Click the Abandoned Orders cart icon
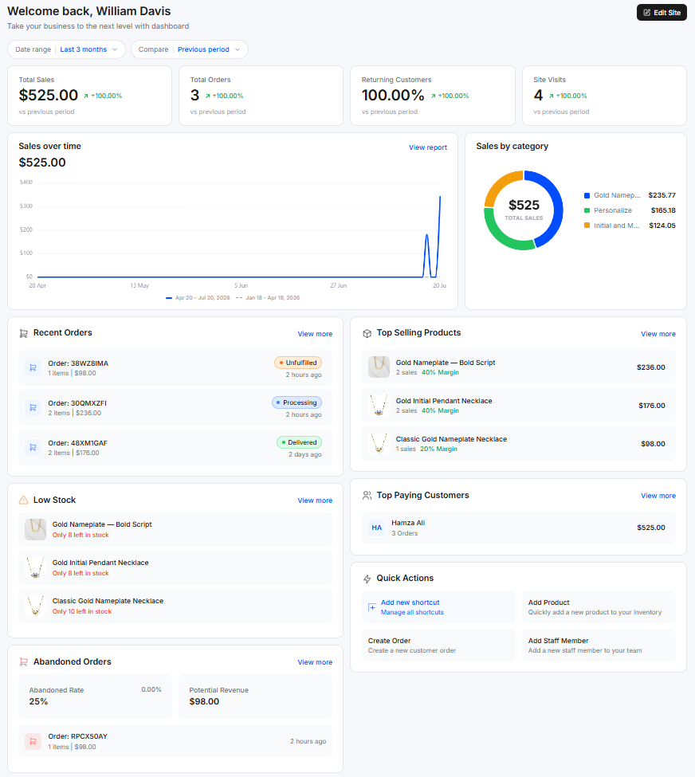Viewport: 695px width, 777px height. (23, 662)
